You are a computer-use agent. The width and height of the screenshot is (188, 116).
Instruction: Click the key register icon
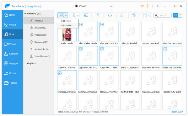click(x=148, y=6)
